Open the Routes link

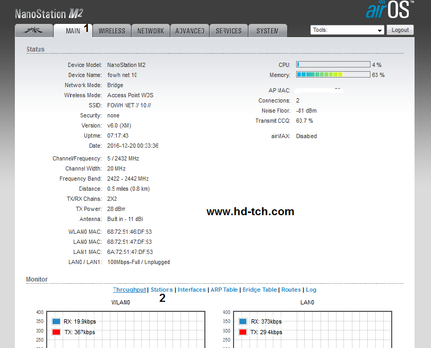coord(291,290)
